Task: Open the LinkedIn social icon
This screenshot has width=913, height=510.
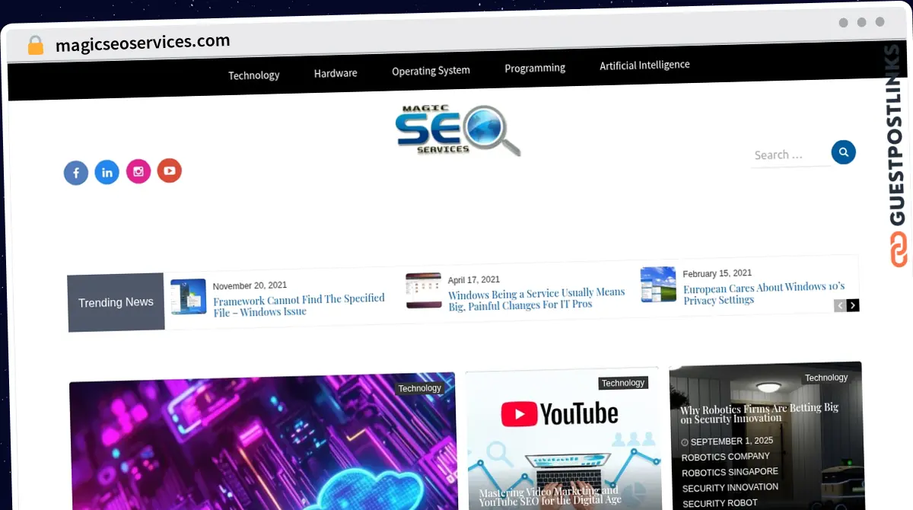Action: [x=107, y=172]
